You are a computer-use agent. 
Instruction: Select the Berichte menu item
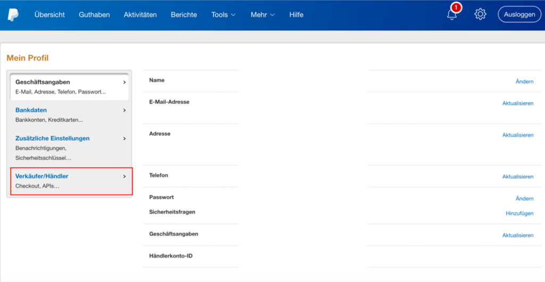pyautogui.click(x=184, y=14)
